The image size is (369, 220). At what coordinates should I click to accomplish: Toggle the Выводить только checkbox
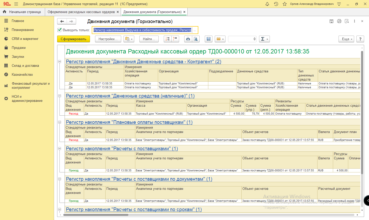coord(60,30)
